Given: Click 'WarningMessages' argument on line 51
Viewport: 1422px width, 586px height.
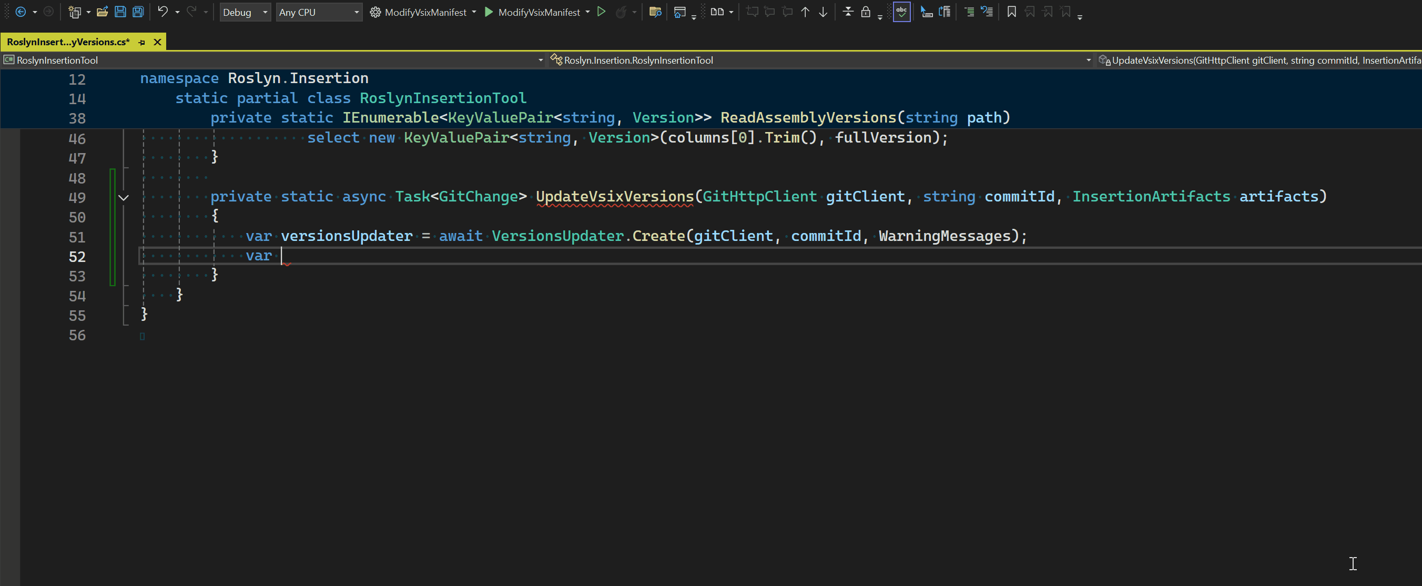Looking at the screenshot, I should pos(944,236).
